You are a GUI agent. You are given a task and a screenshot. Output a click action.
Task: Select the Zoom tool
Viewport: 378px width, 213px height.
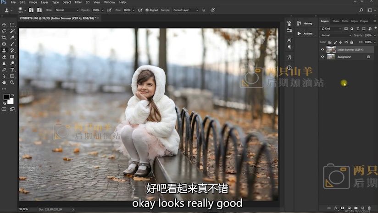12,82
